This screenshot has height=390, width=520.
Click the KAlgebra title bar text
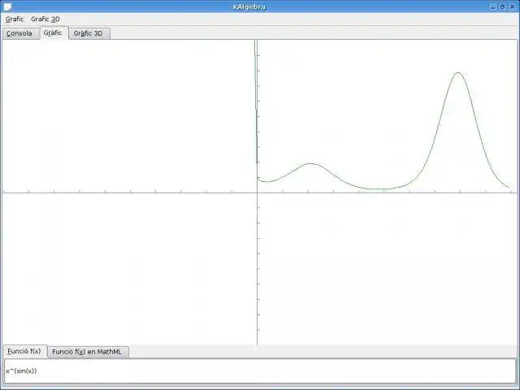[249, 6]
